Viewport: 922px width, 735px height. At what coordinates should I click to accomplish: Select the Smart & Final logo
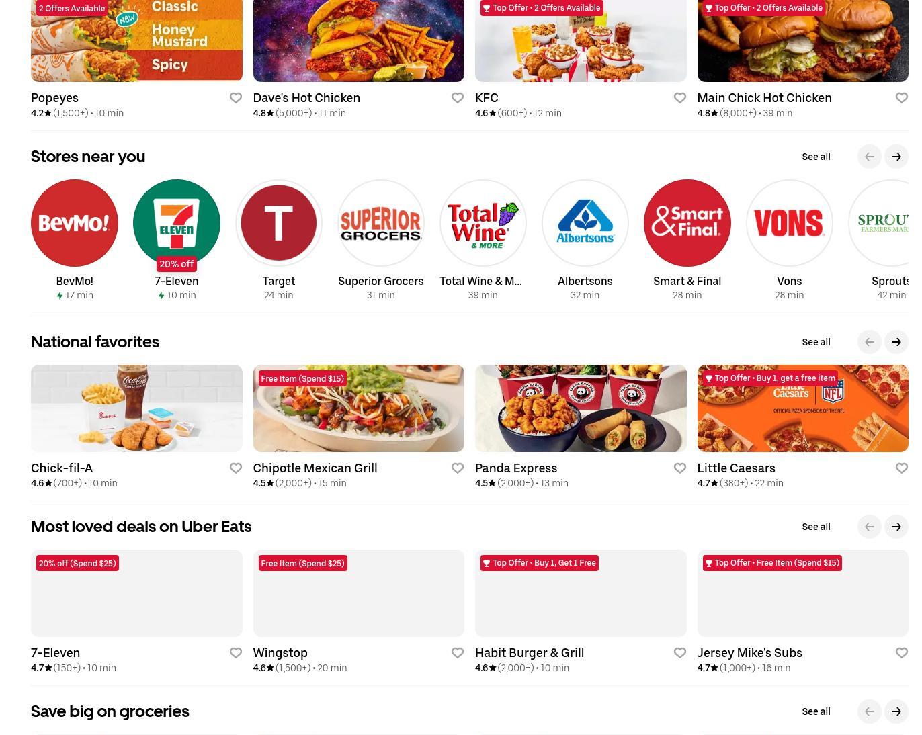tap(687, 223)
